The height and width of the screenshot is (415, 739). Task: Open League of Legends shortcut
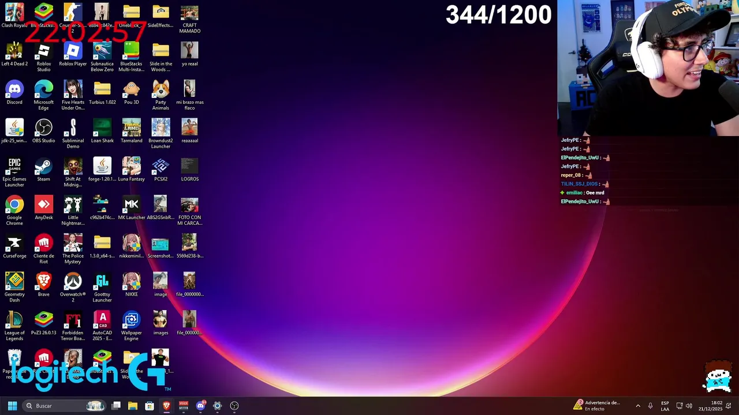[x=14, y=326]
